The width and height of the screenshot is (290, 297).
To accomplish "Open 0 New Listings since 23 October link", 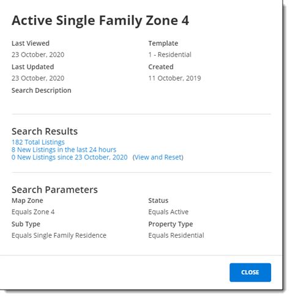I will click(x=70, y=157).
